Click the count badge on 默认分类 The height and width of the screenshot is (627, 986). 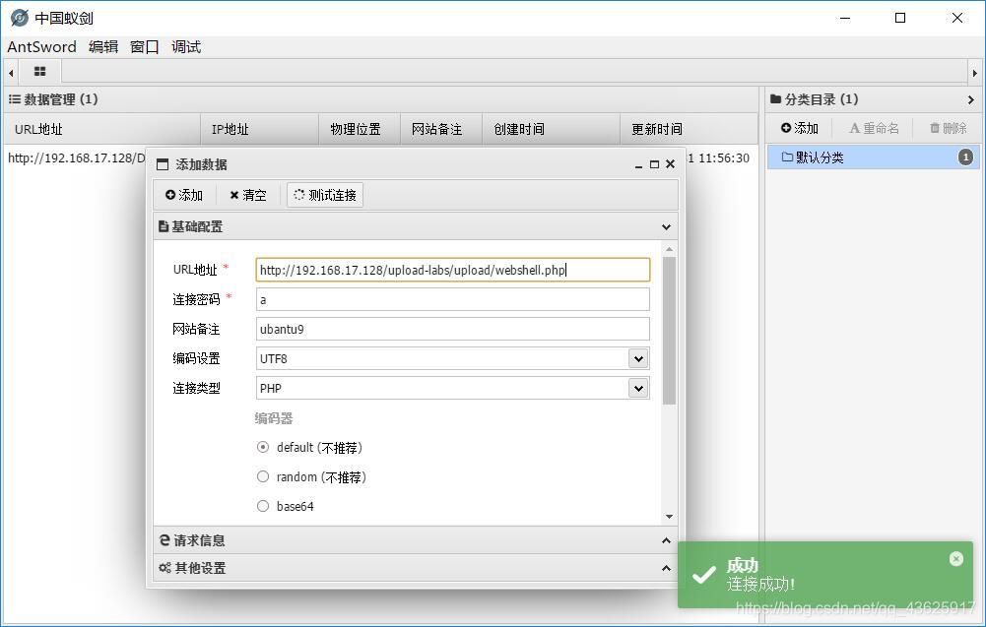966,157
